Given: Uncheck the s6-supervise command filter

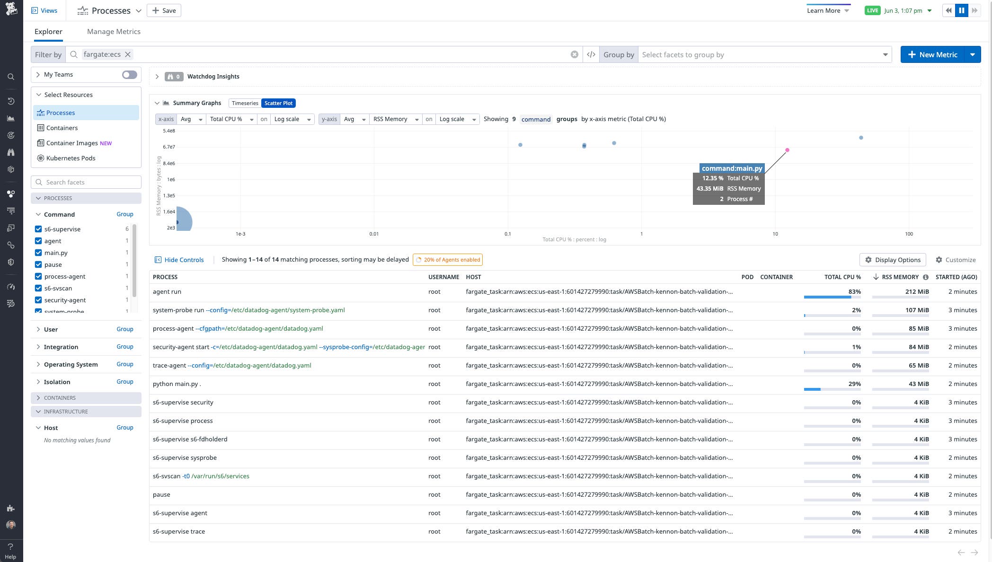Looking at the screenshot, I should [x=38, y=229].
